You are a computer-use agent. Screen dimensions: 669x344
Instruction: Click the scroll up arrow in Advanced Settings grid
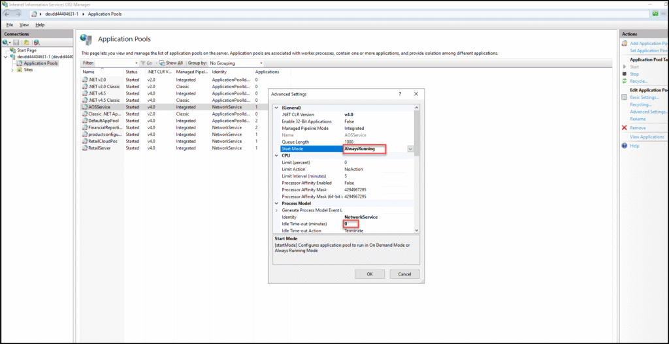tap(417, 108)
